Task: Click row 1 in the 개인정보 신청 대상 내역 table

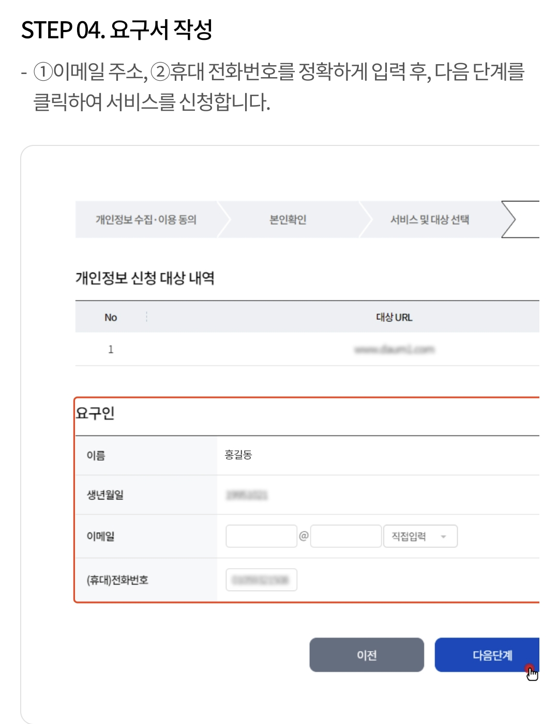Action: [110, 349]
